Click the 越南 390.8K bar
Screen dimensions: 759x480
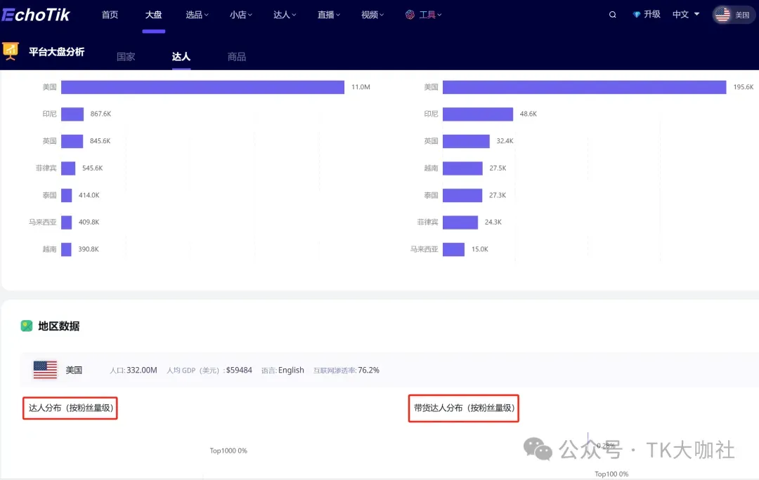(66, 249)
